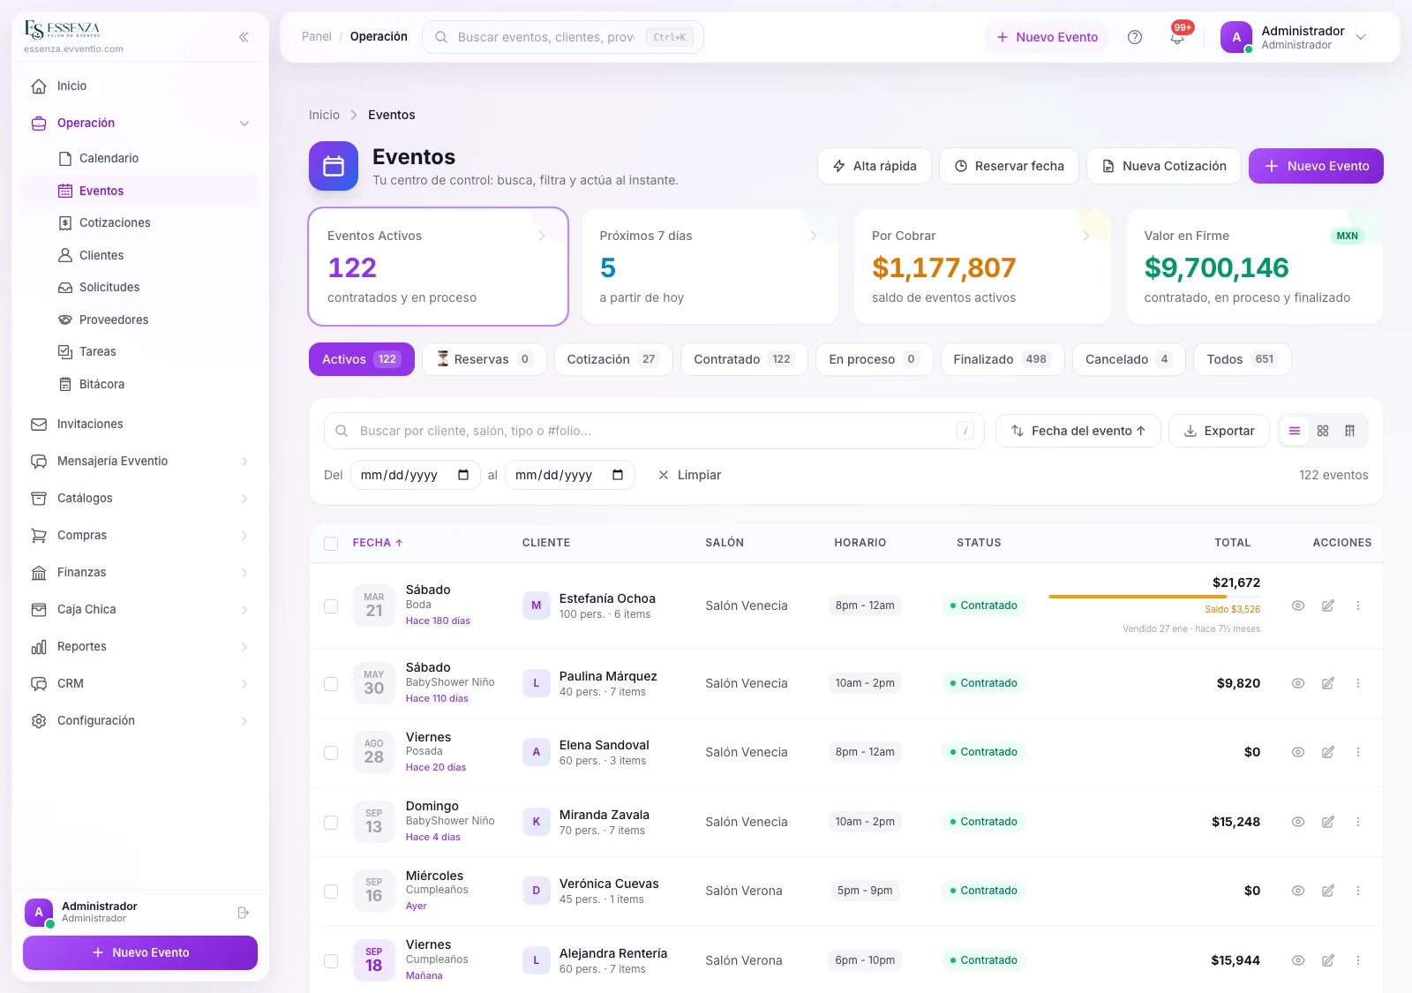Change sort via Fecha del evento dropdown
Screen dimensions: 1412x993
click(x=1078, y=431)
